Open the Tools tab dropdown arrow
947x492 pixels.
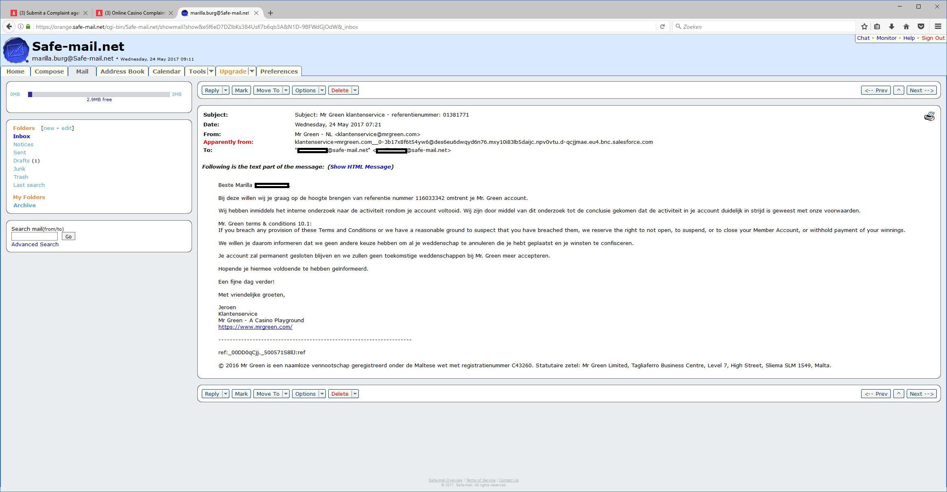(211, 71)
